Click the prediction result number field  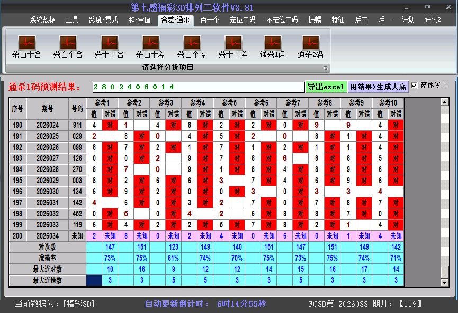(x=199, y=87)
